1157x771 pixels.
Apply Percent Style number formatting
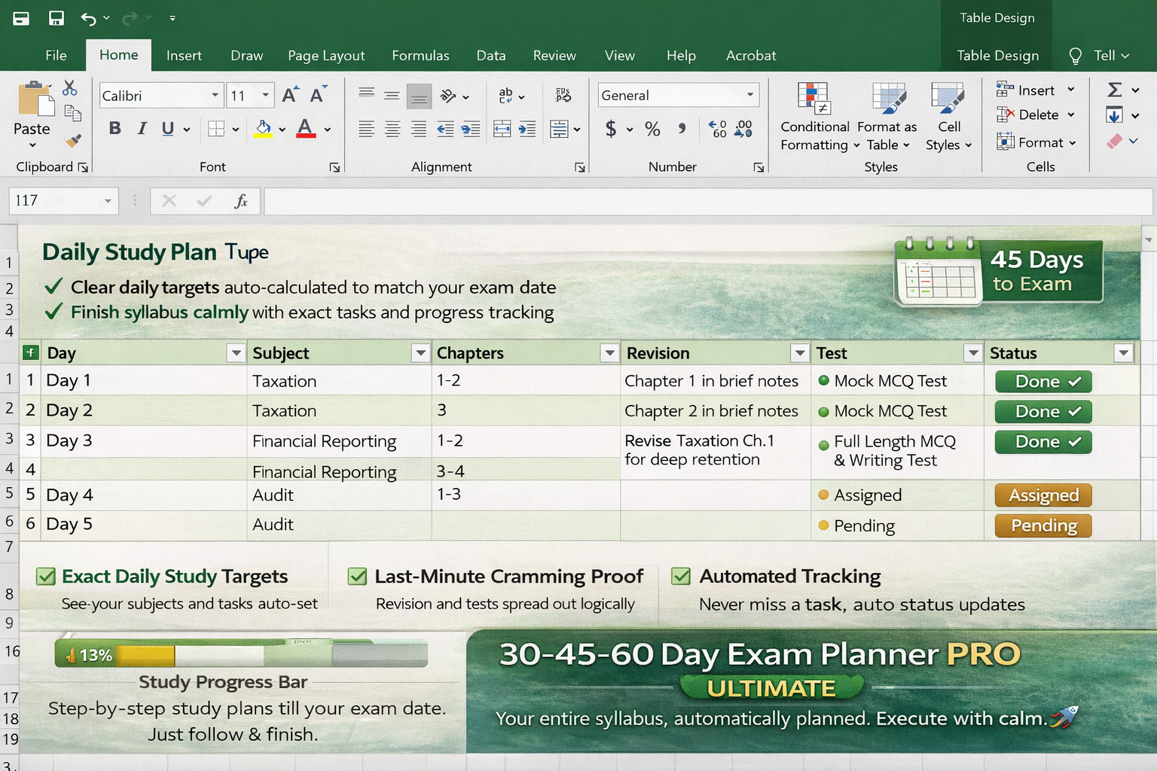click(652, 129)
